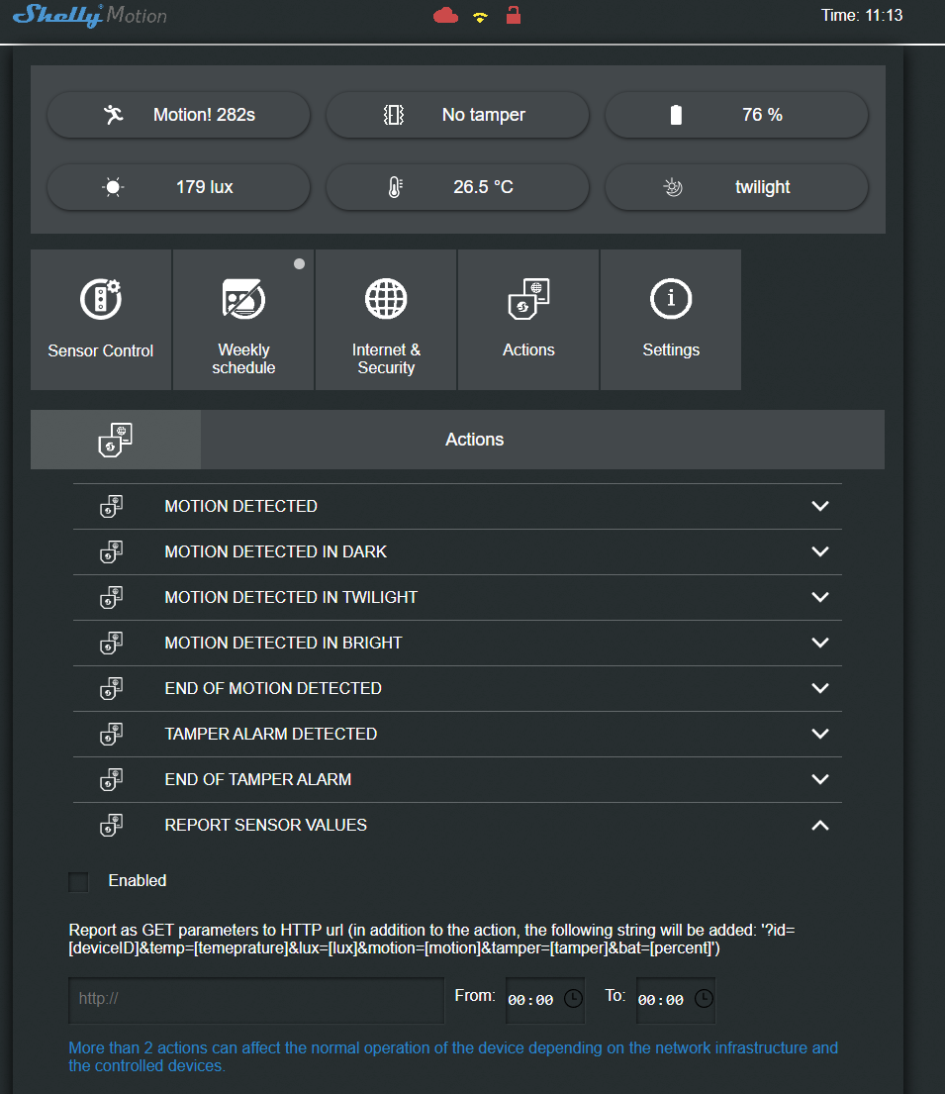945x1094 pixels.
Task: Open the Weekly schedule icon tile
Action: 243,298
